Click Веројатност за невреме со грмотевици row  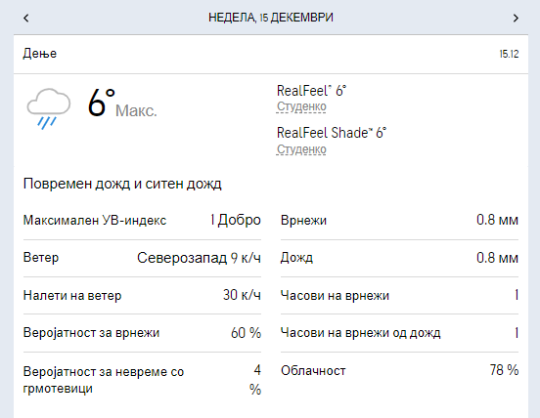click(x=142, y=380)
